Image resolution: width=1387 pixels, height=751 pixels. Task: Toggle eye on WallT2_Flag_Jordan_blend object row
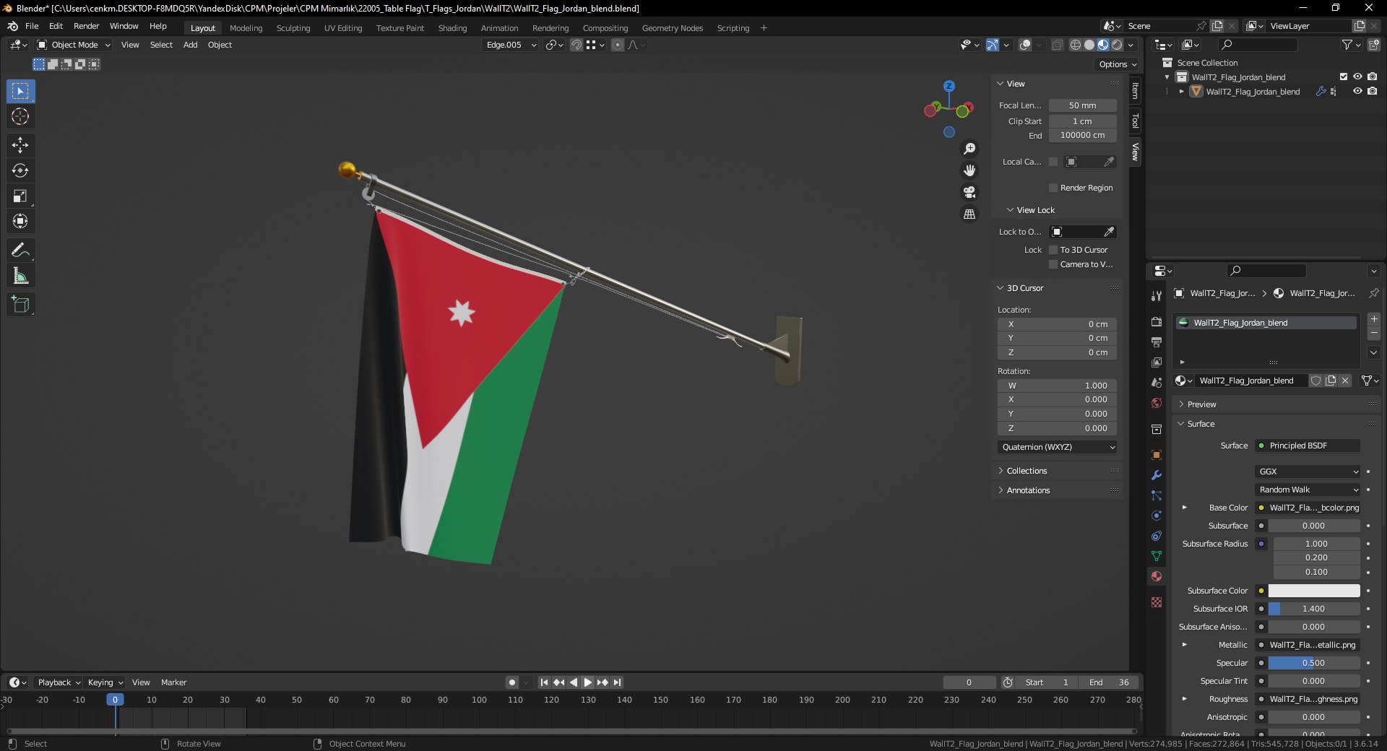[1357, 91]
